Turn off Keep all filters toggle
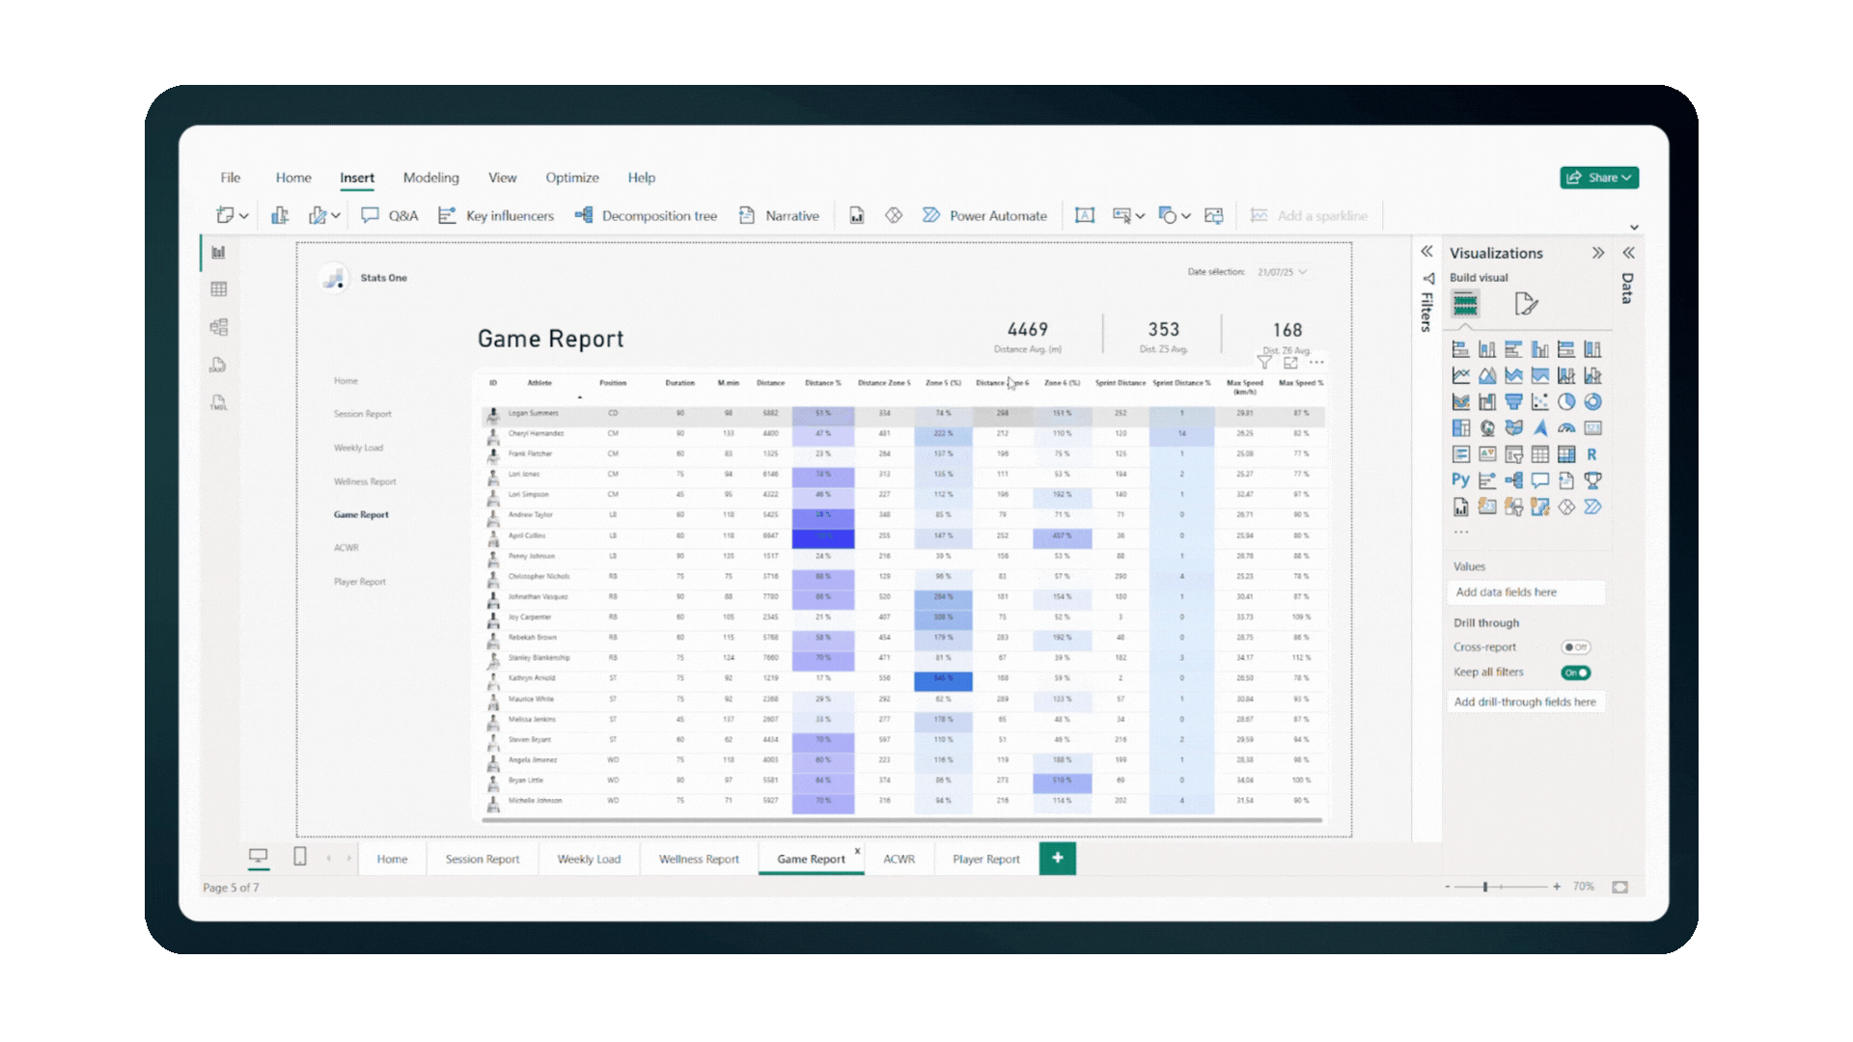The height and width of the screenshot is (1042, 1853). point(1575,672)
